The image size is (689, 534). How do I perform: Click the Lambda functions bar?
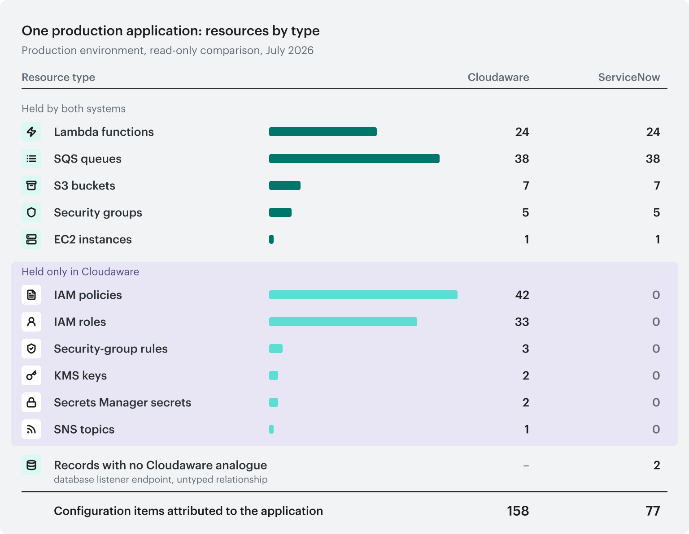click(323, 132)
